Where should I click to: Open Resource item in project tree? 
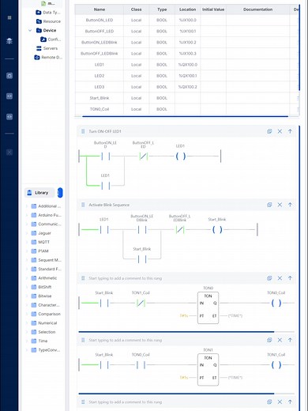(48, 21)
